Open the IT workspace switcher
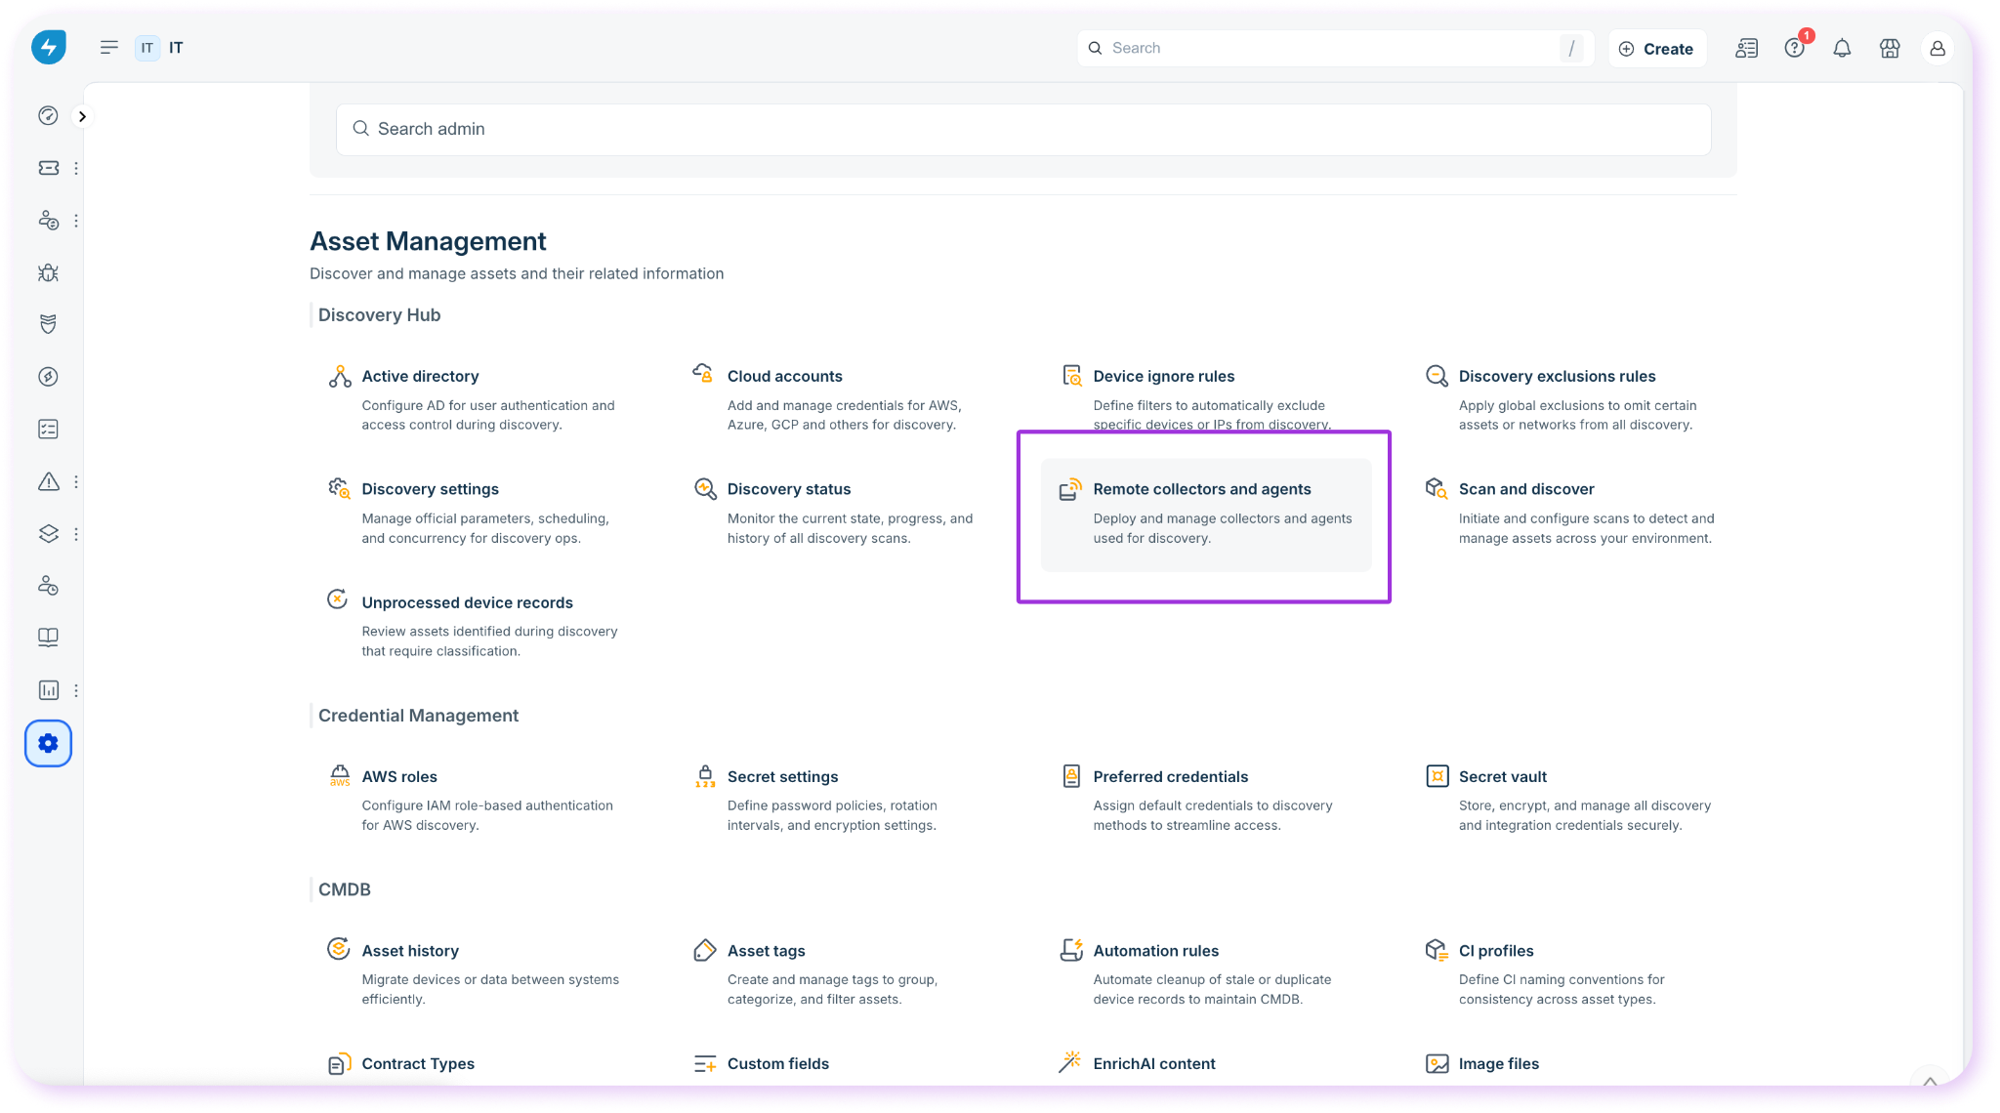This screenshot has width=2000, height=1113. [x=159, y=47]
